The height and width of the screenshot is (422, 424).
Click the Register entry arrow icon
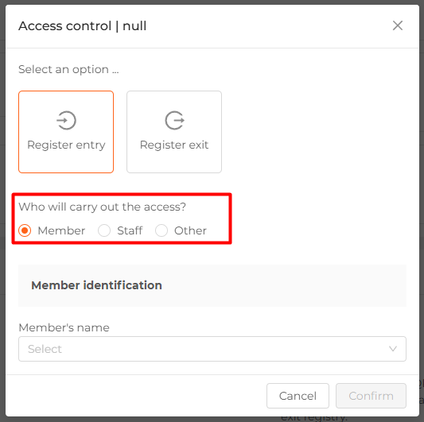coord(66,120)
